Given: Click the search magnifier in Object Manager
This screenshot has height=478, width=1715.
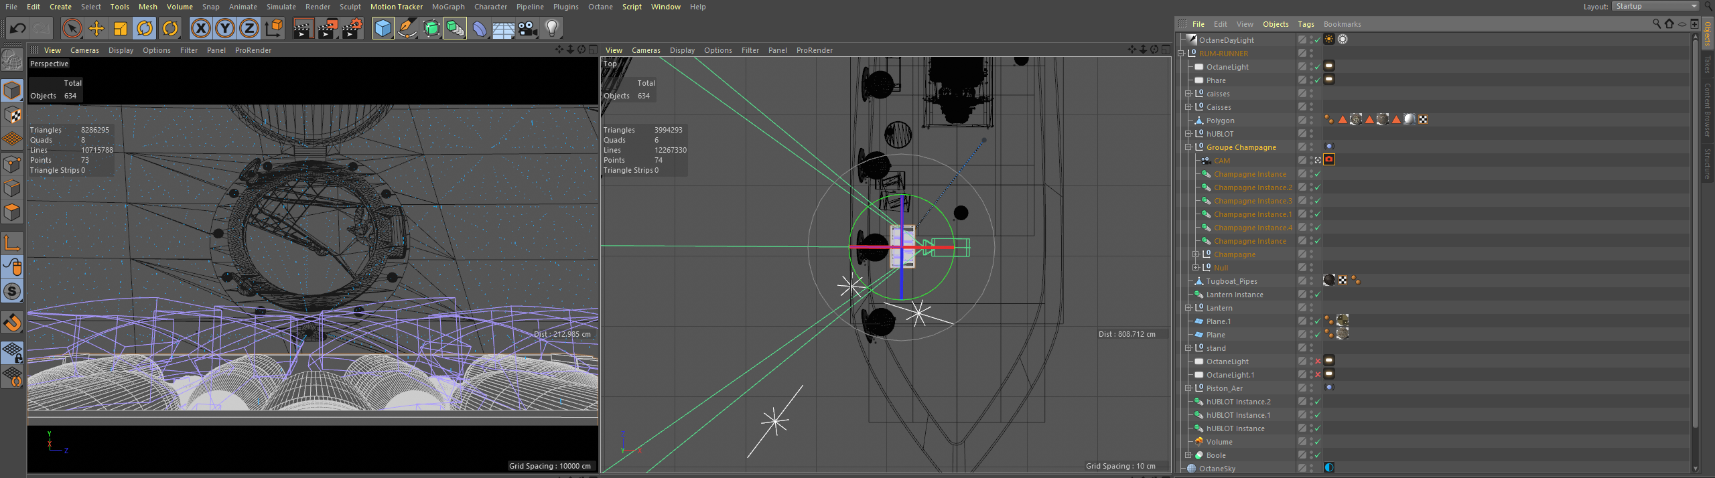Looking at the screenshot, I should pyautogui.click(x=1657, y=23).
